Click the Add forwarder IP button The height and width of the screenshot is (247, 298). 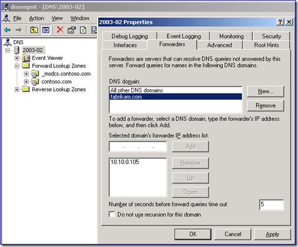191,147
